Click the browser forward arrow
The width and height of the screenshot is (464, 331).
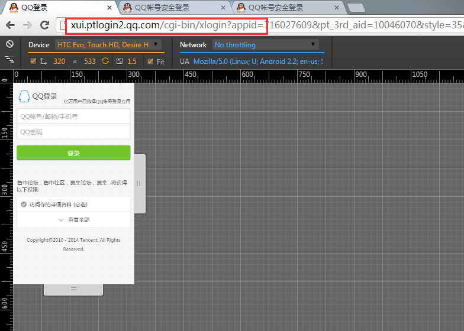(x=27, y=25)
